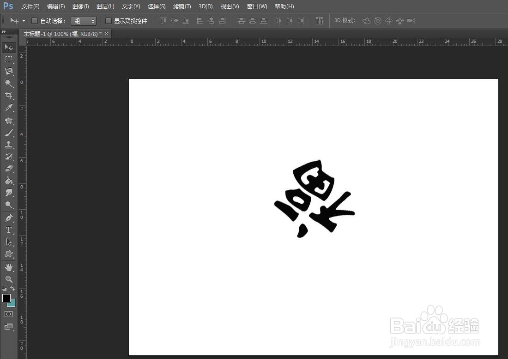Open the Move tool preset dropdown

click(x=22, y=21)
